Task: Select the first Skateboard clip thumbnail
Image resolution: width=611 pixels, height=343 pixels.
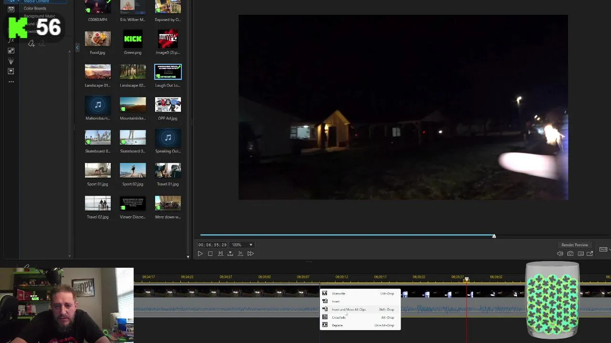Action: pyautogui.click(x=97, y=138)
